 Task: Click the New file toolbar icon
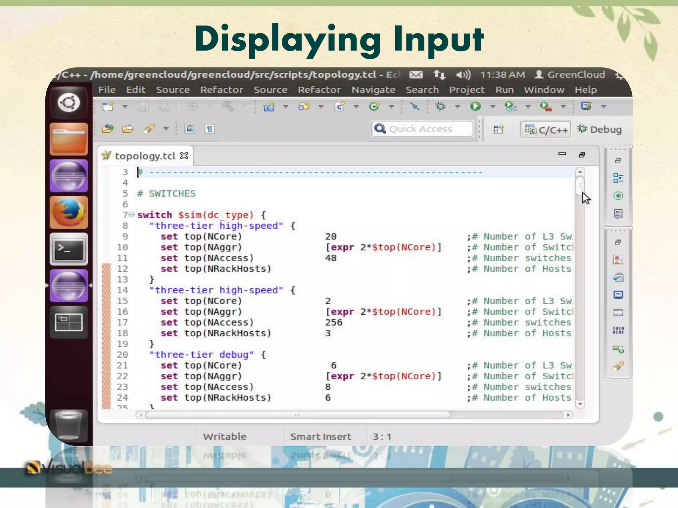point(108,106)
